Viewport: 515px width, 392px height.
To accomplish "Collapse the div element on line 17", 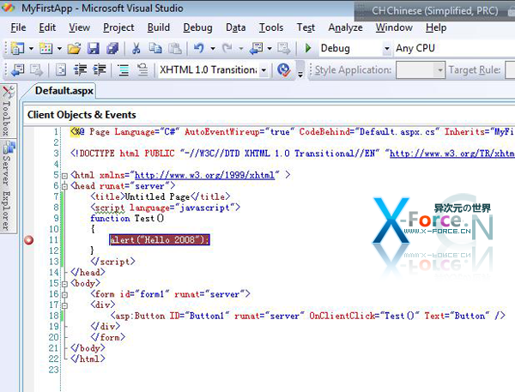I will [64, 305].
